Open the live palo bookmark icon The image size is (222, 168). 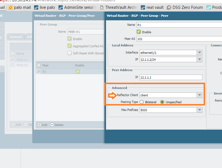[36, 7]
